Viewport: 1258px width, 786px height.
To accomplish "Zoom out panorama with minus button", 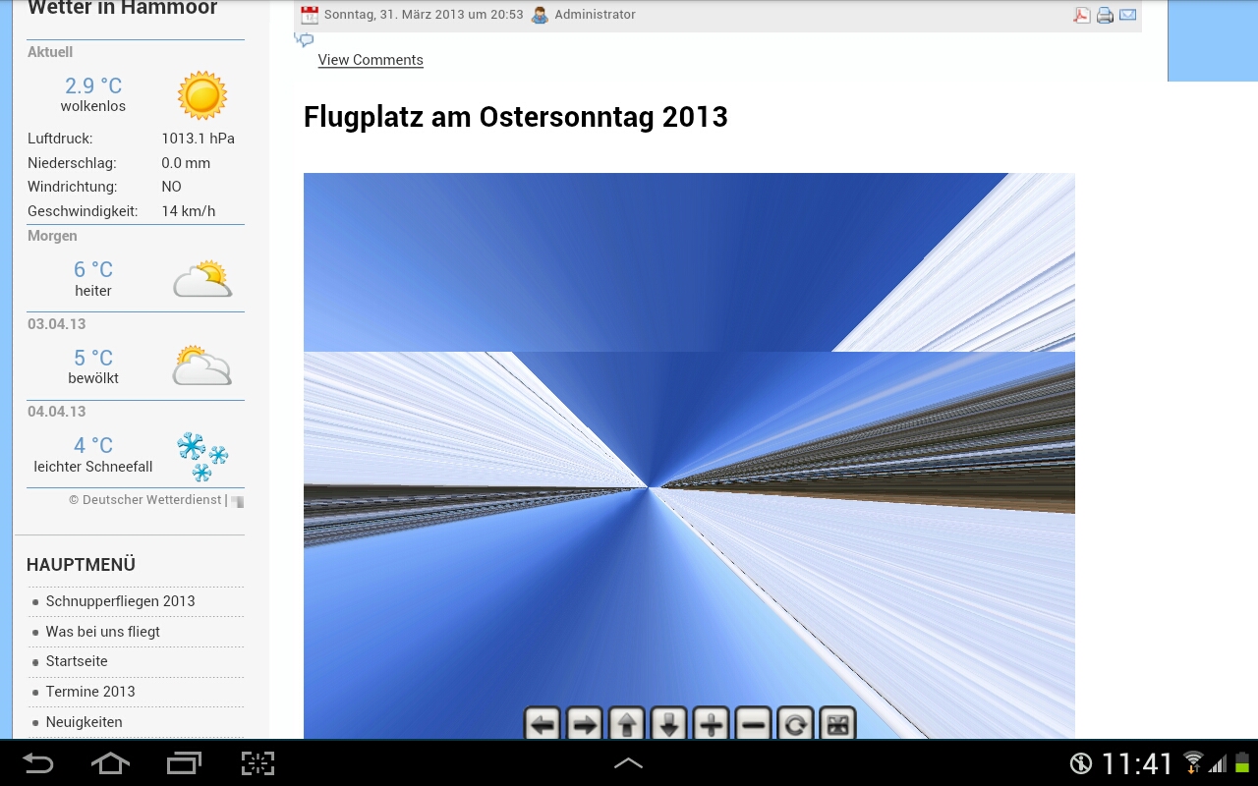I will (754, 724).
